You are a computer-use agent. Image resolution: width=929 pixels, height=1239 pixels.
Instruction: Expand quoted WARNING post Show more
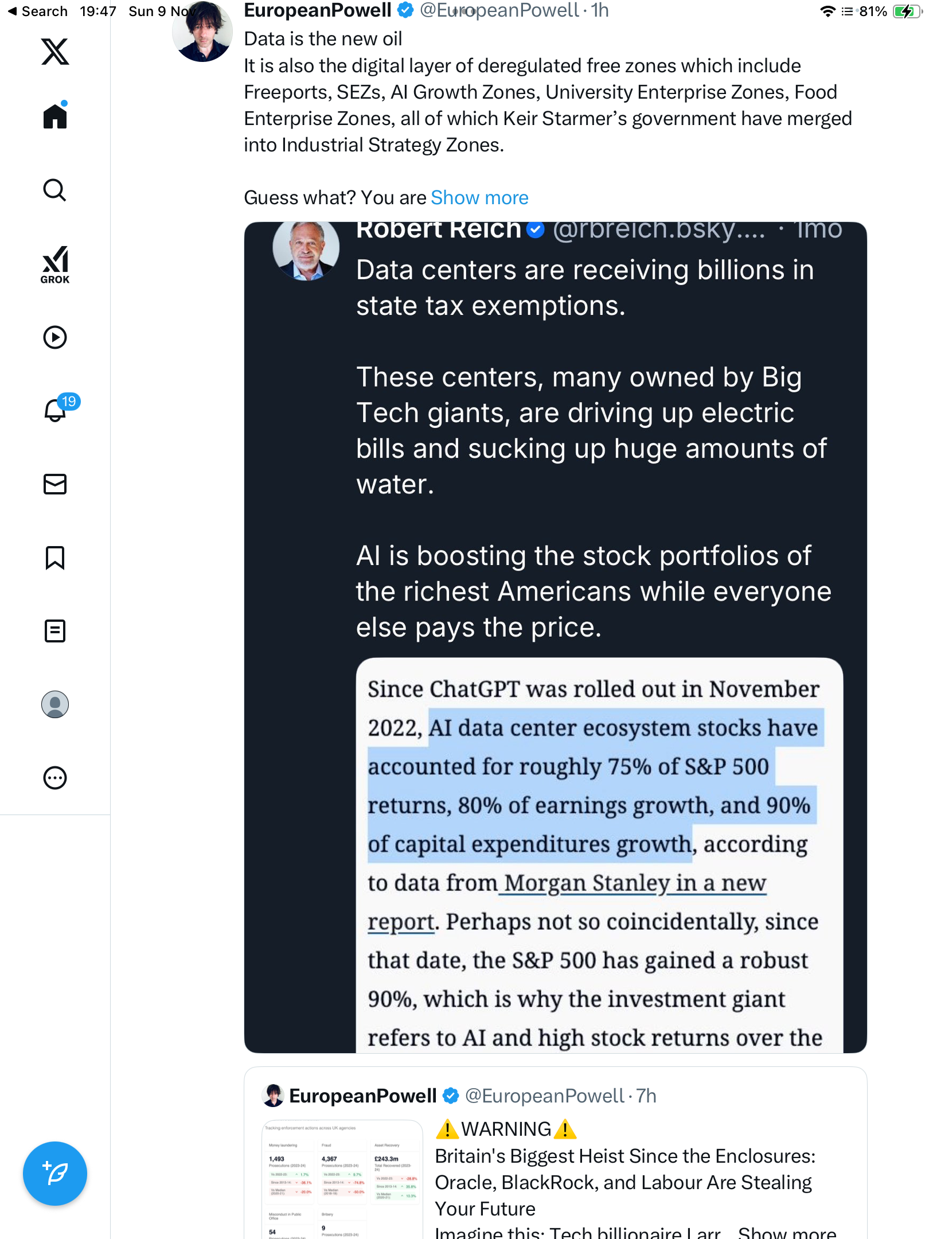(x=787, y=1232)
